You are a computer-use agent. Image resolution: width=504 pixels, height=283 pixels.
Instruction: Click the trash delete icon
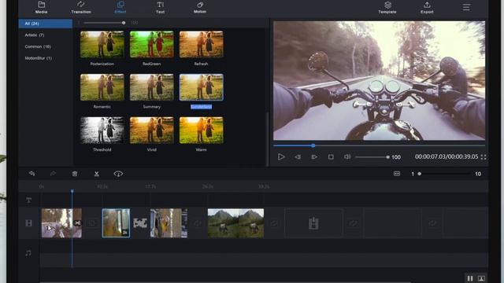coord(75,174)
